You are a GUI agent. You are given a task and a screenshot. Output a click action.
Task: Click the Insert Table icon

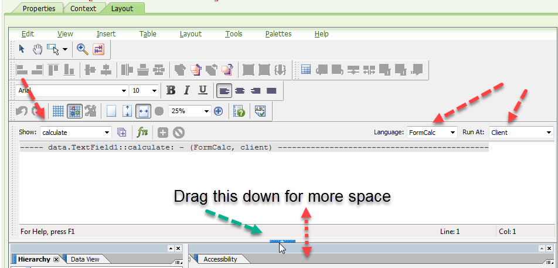pos(305,69)
